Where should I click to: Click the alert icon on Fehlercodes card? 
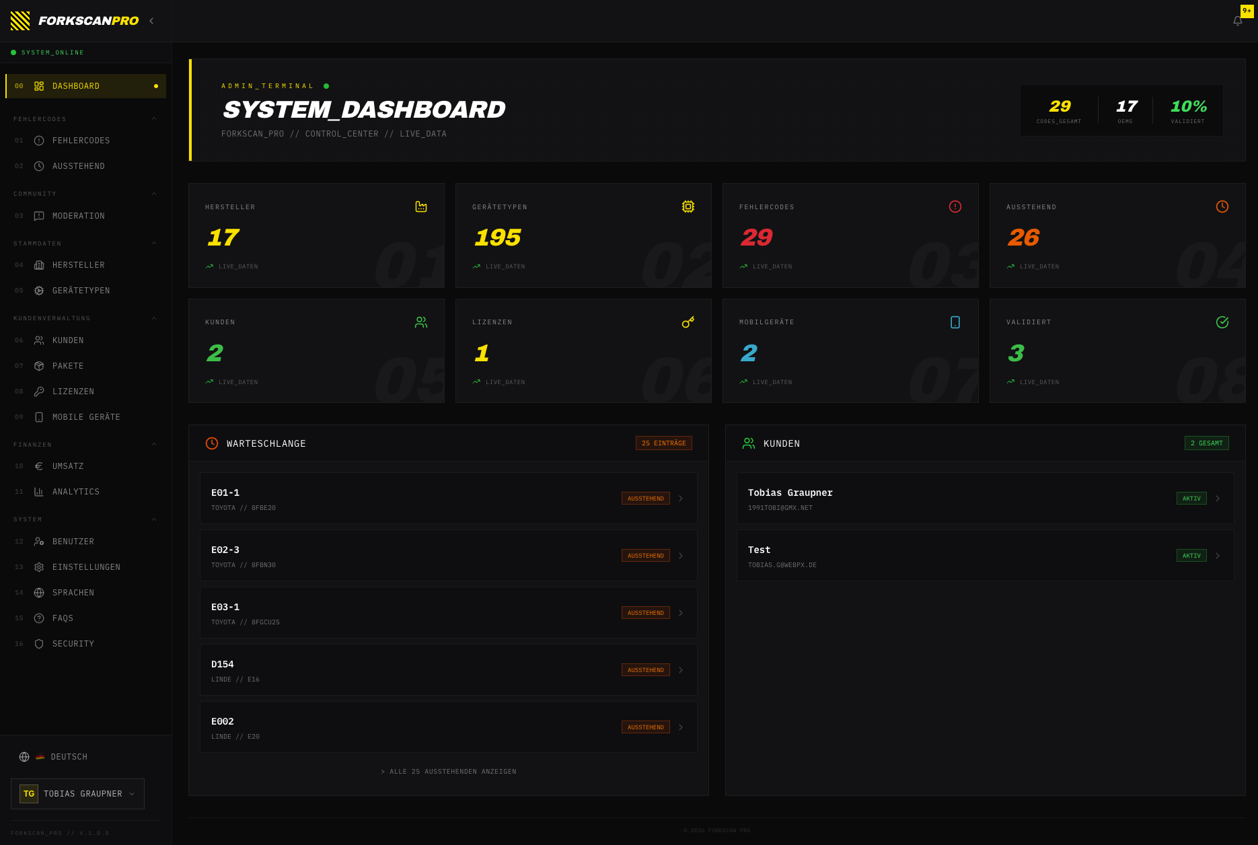(955, 207)
